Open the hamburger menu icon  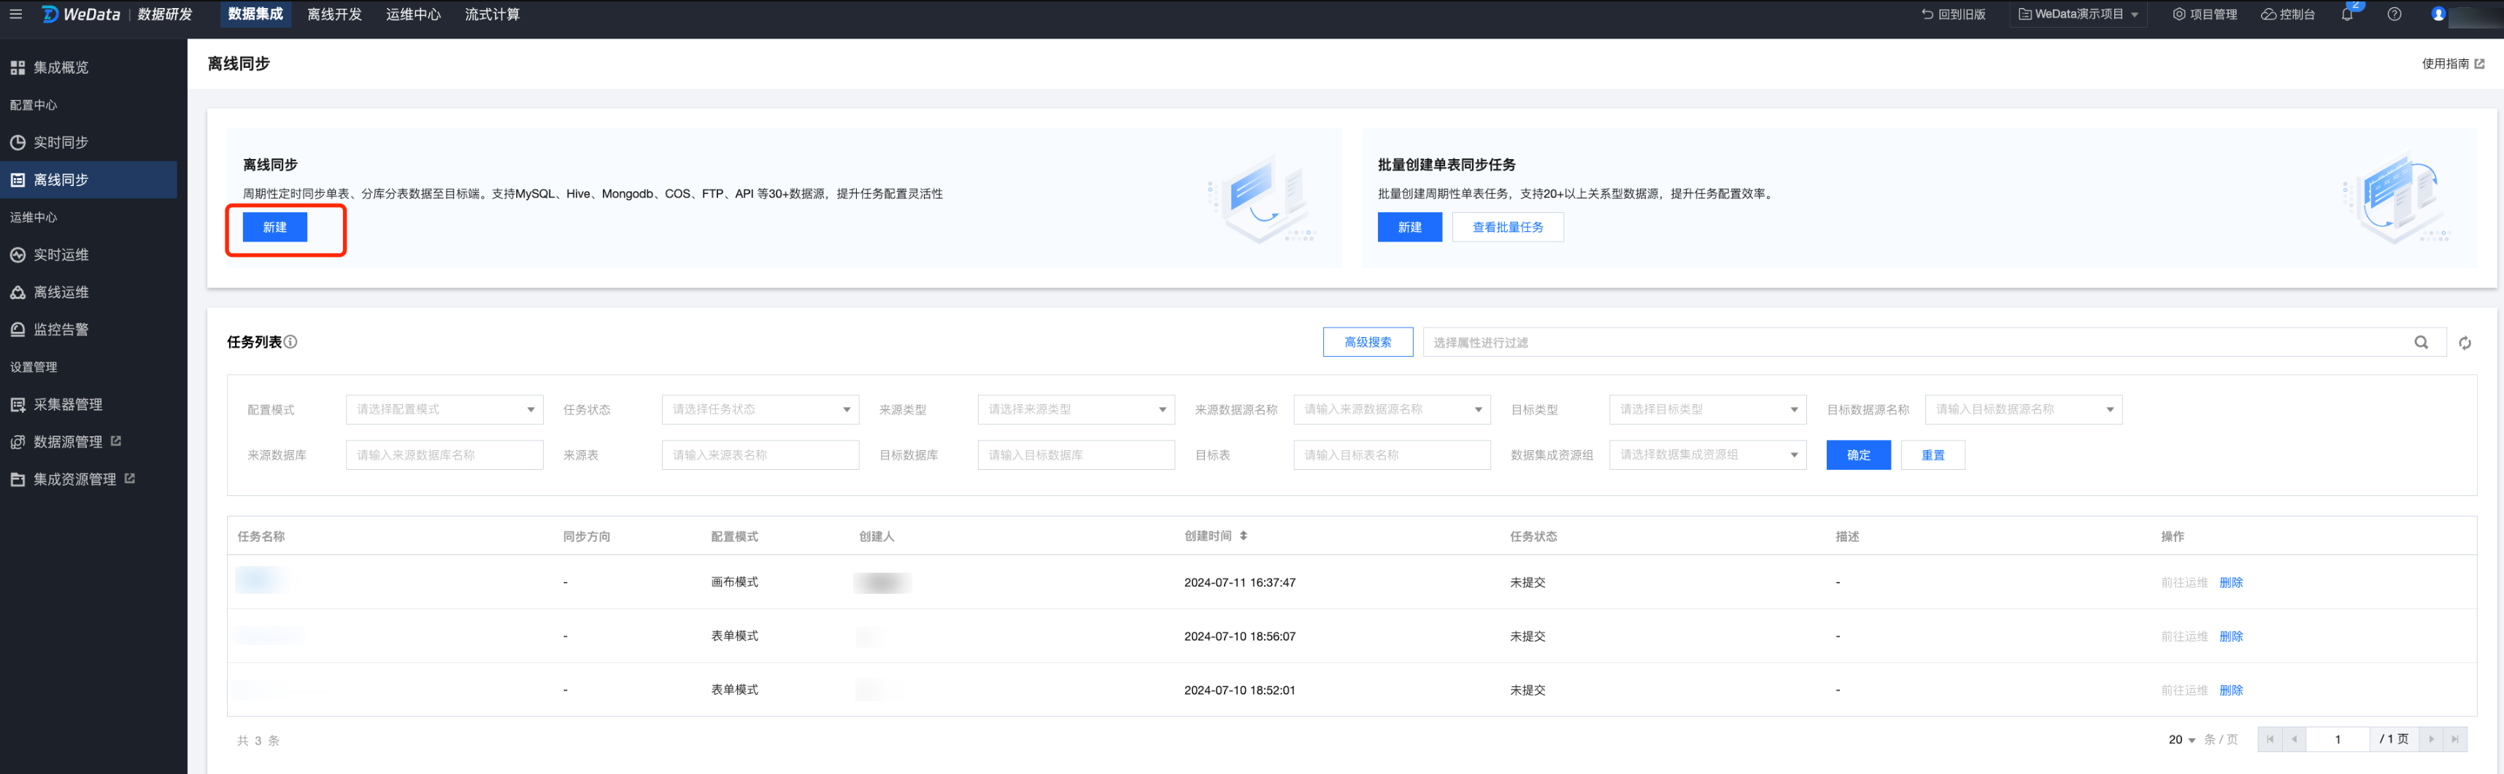point(15,14)
